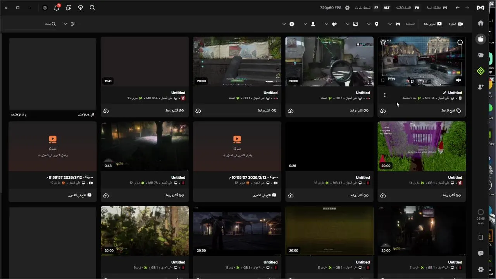Open the purple fence game clip thumbnail
Image resolution: width=496 pixels, height=279 pixels.
point(422,146)
